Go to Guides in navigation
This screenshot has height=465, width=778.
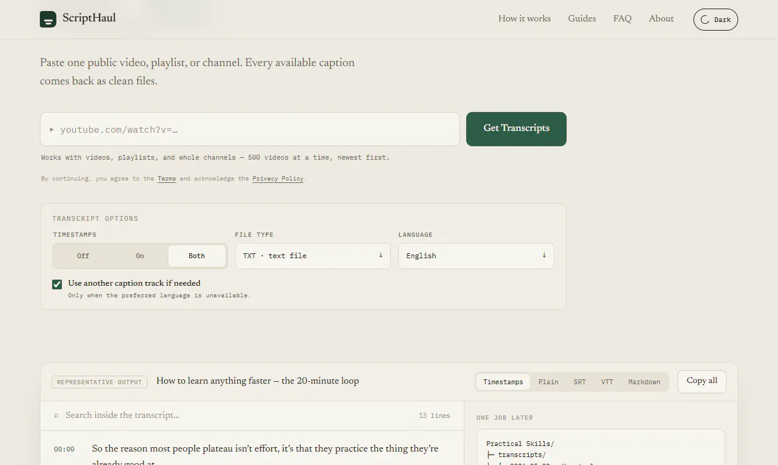coord(582,18)
